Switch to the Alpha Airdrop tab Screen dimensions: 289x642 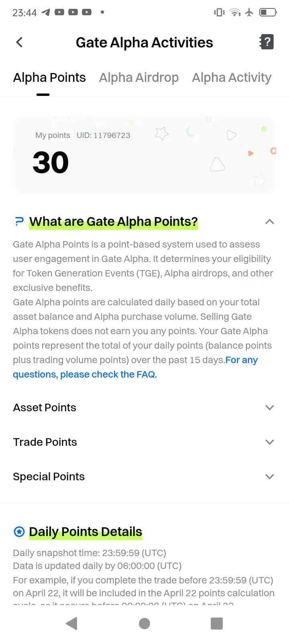click(x=139, y=77)
